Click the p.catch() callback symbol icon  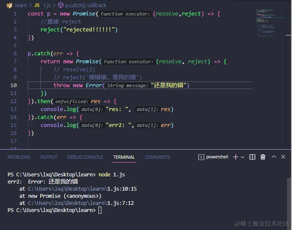(x=60, y=5)
